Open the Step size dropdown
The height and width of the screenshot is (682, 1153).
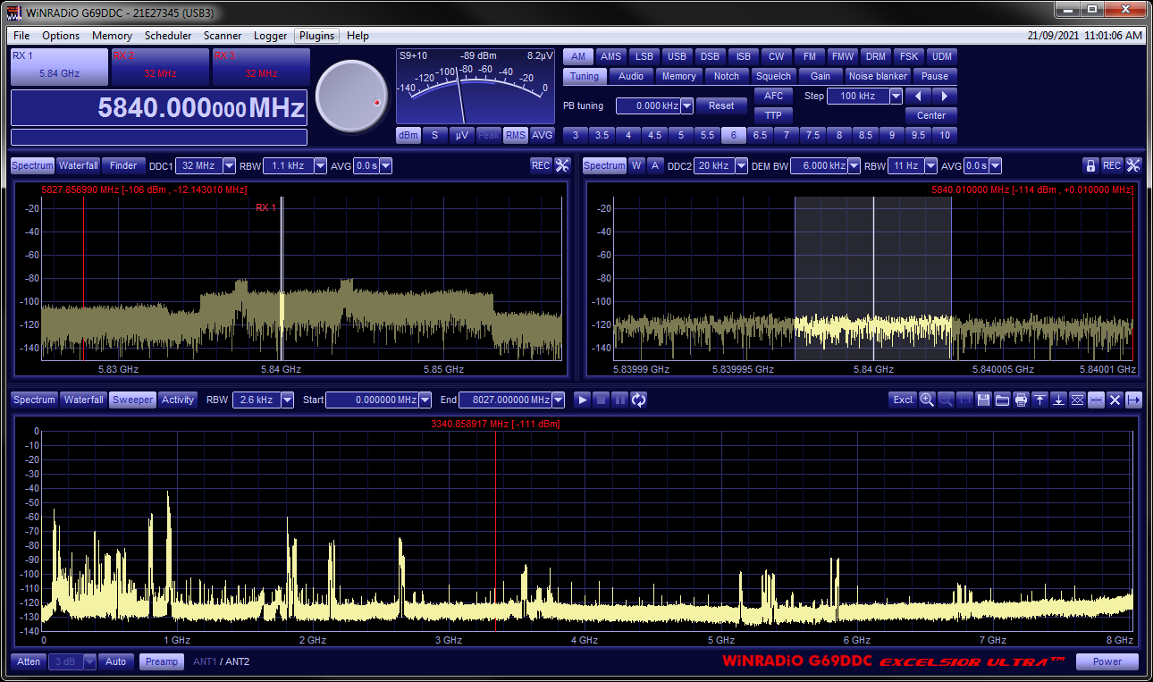click(896, 96)
